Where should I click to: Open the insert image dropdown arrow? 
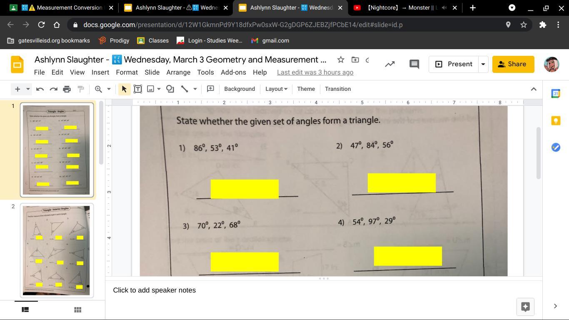pyautogui.click(x=159, y=89)
